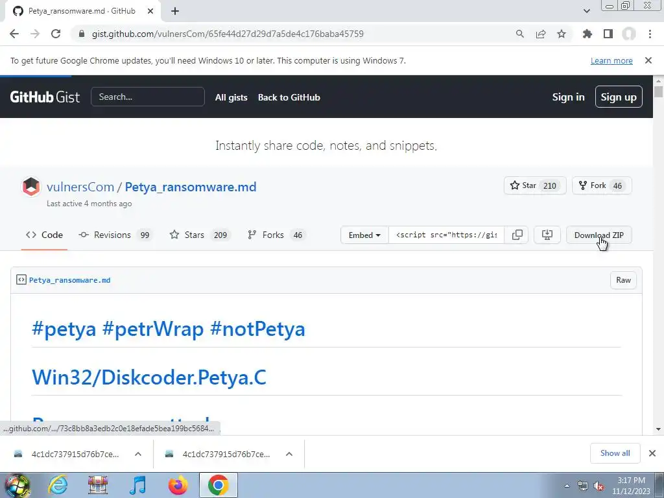The width and height of the screenshot is (664, 498).
Task: Show hidden system tray icons
Action: (x=567, y=486)
